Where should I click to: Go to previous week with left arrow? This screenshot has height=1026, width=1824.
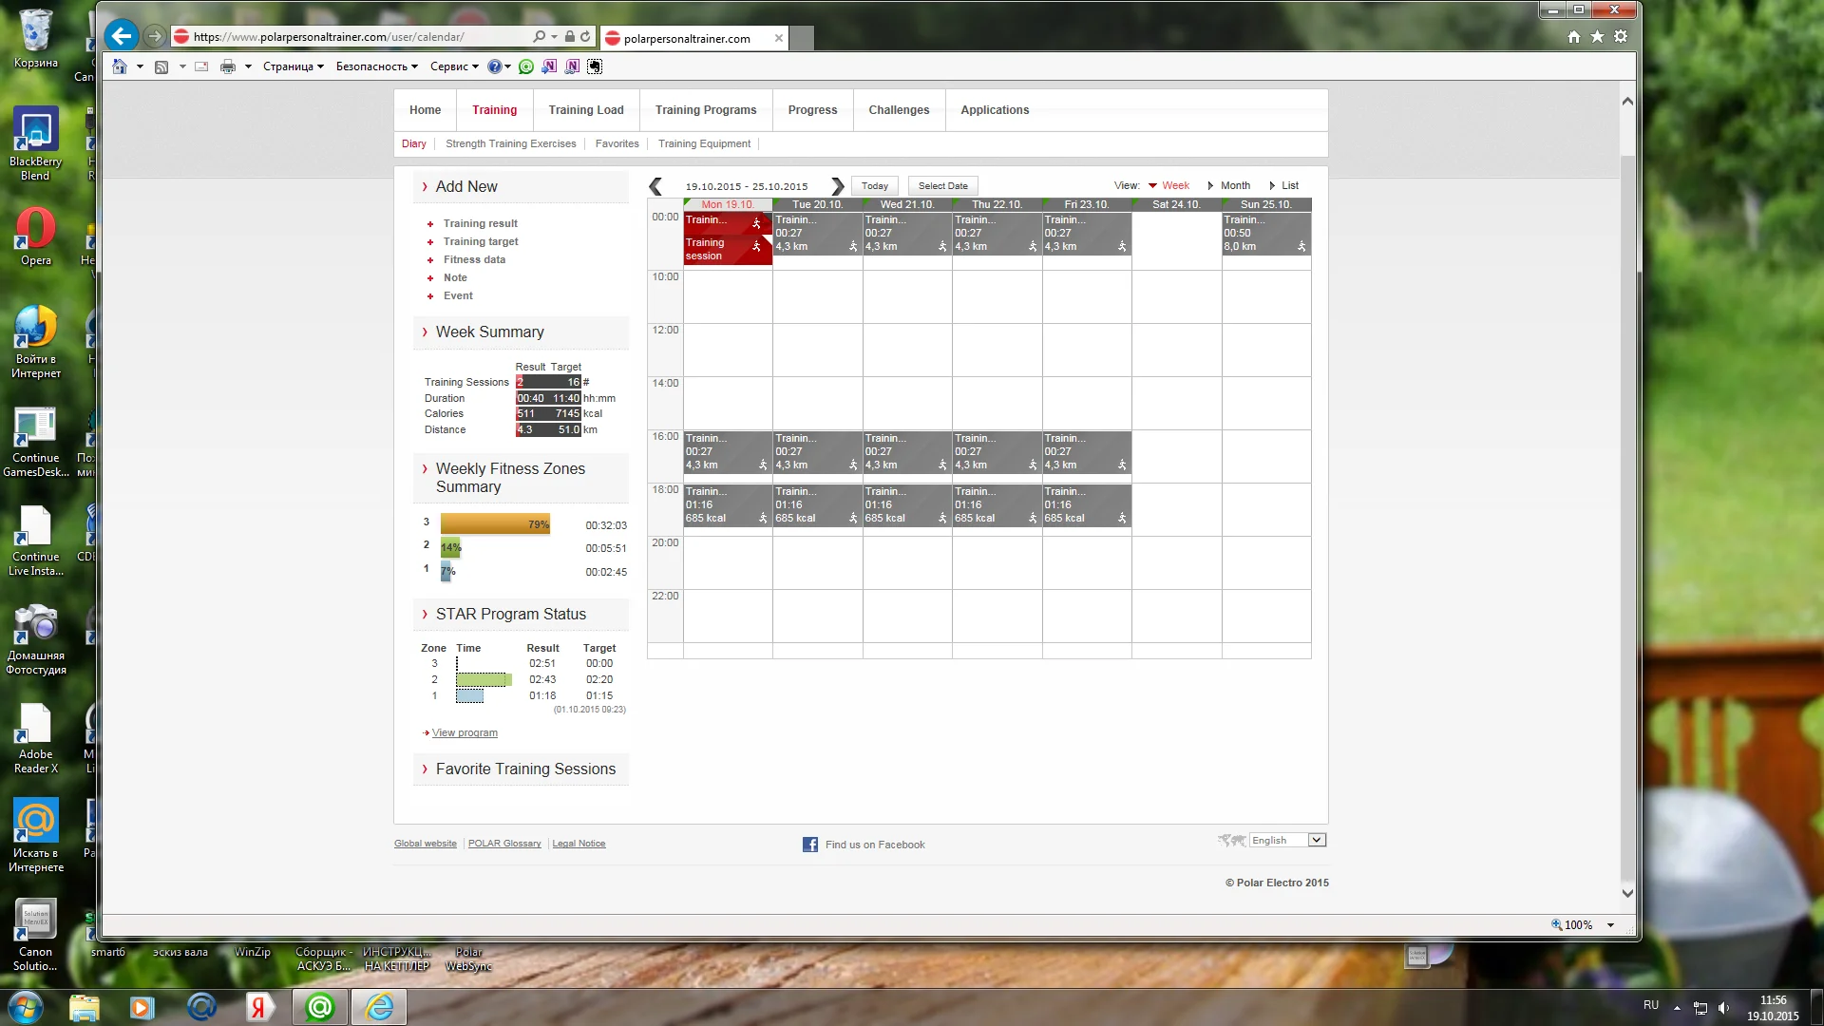click(655, 186)
